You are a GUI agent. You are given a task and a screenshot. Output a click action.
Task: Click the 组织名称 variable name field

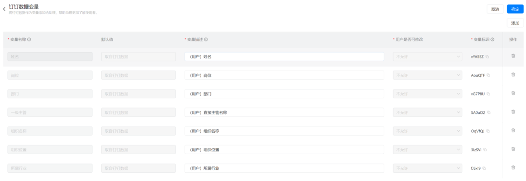click(50, 131)
